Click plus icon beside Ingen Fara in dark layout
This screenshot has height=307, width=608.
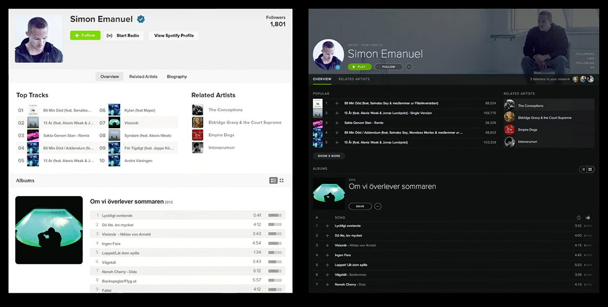click(x=327, y=255)
